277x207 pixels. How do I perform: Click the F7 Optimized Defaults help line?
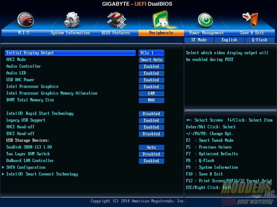pyautogui.click(x=212, y=154)
